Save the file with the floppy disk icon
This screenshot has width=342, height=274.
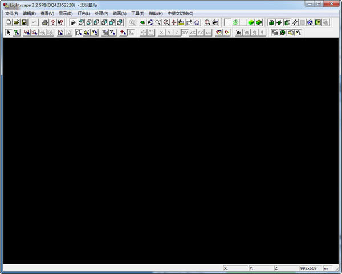(25, 22)
